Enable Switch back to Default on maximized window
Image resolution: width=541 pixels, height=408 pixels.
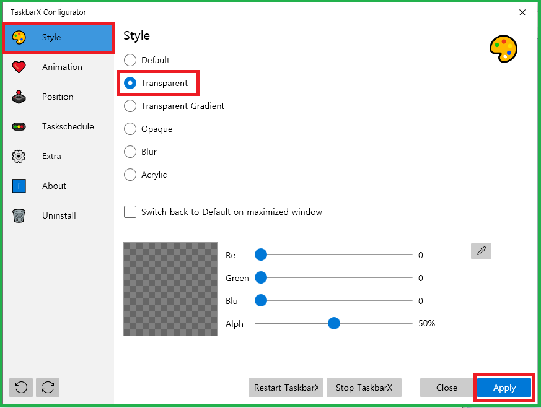[x=130, y=212]
